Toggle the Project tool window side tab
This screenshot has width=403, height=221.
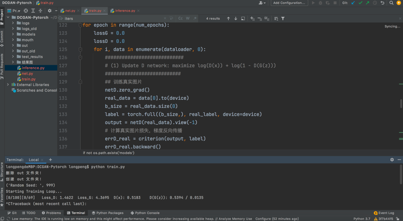pyautogui.click(x=2, y=17)
